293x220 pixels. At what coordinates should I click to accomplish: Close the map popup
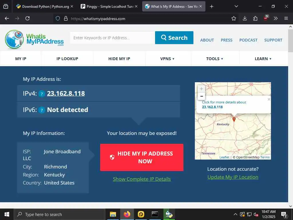coord(269,99)
